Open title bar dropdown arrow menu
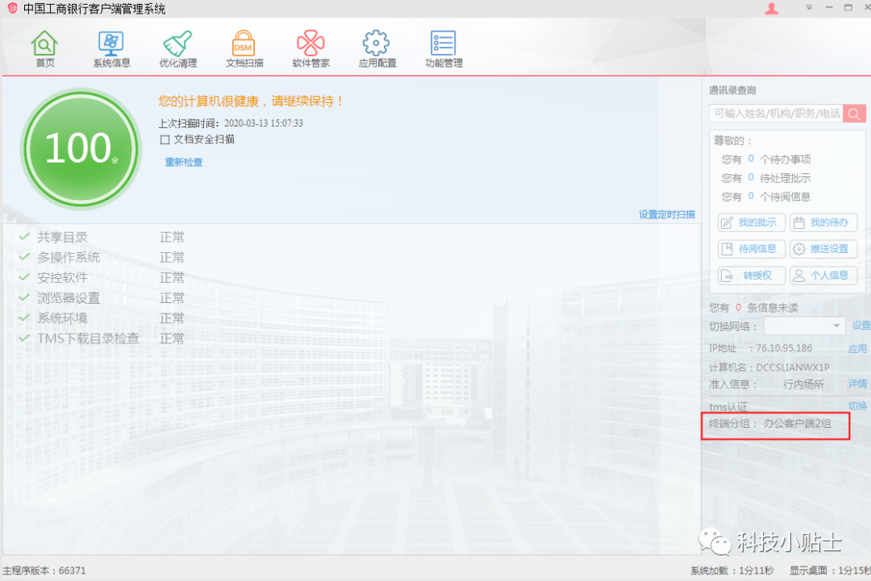Image resolution: width=871 pixels, height=581 pixels. [809, 9]
